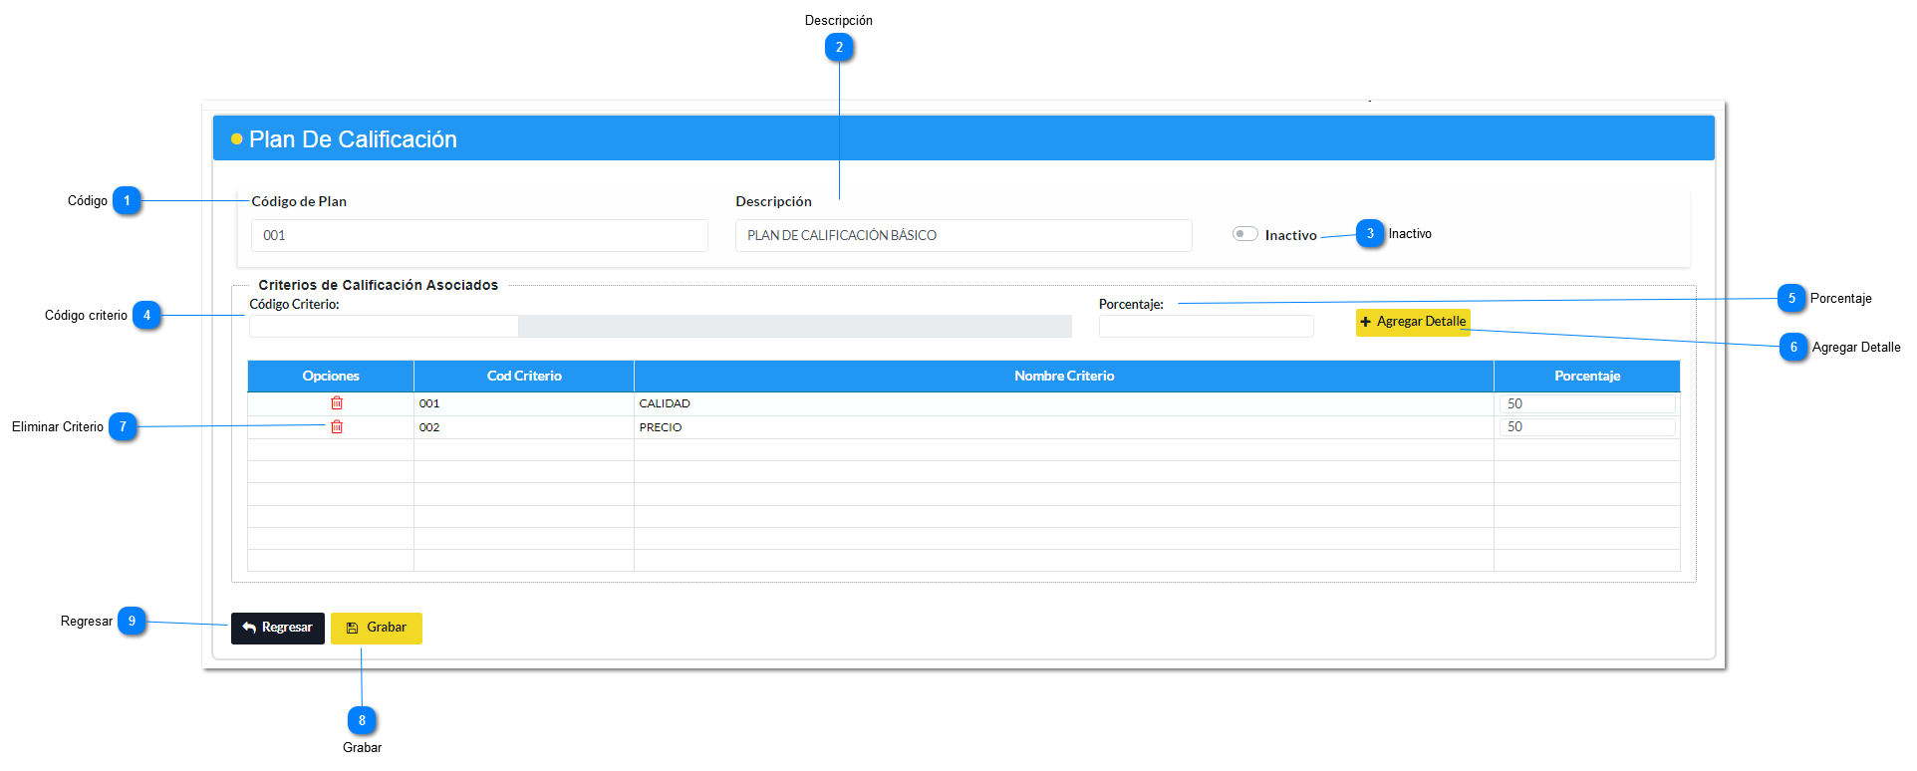Image resolution: width=1917 pixels, height=771 pixels.
Task: Click the Criterios de Calificación Asociados heading
Action: pos(379,285)
